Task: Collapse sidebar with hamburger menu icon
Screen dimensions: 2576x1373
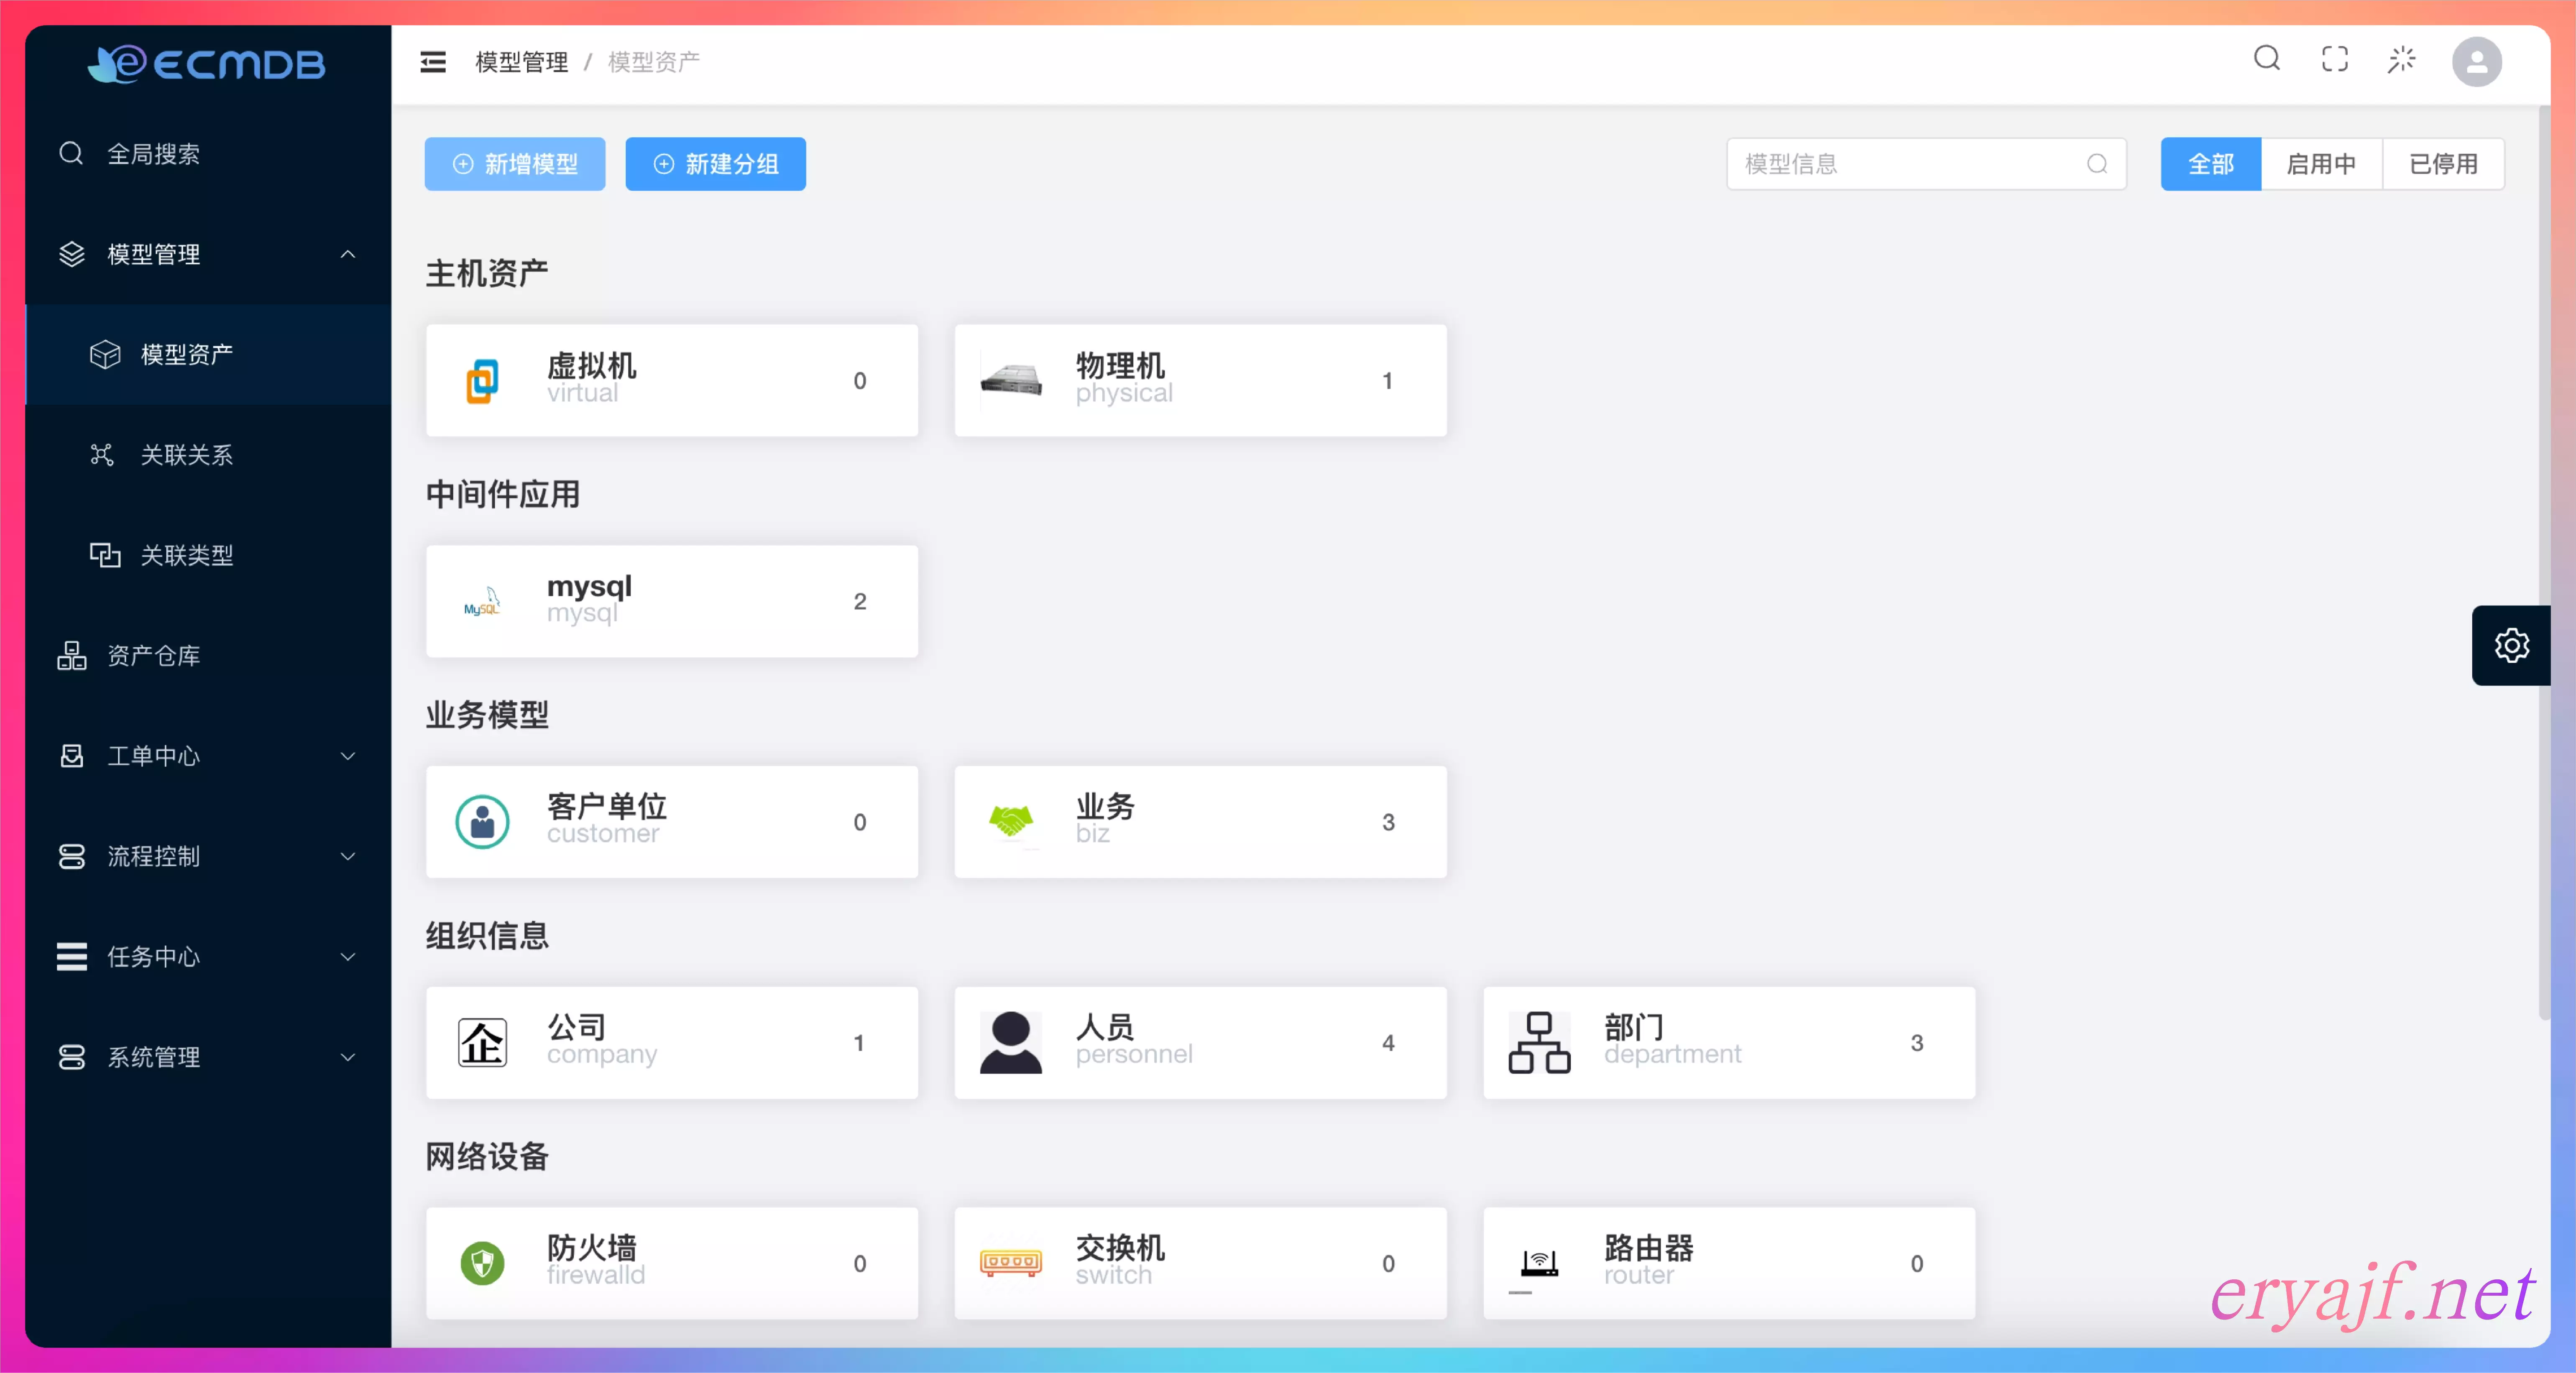Action: tap(433, 62)
